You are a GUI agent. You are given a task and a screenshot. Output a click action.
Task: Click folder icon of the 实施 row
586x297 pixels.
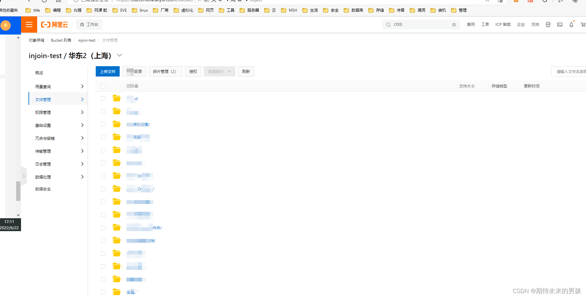117,292
